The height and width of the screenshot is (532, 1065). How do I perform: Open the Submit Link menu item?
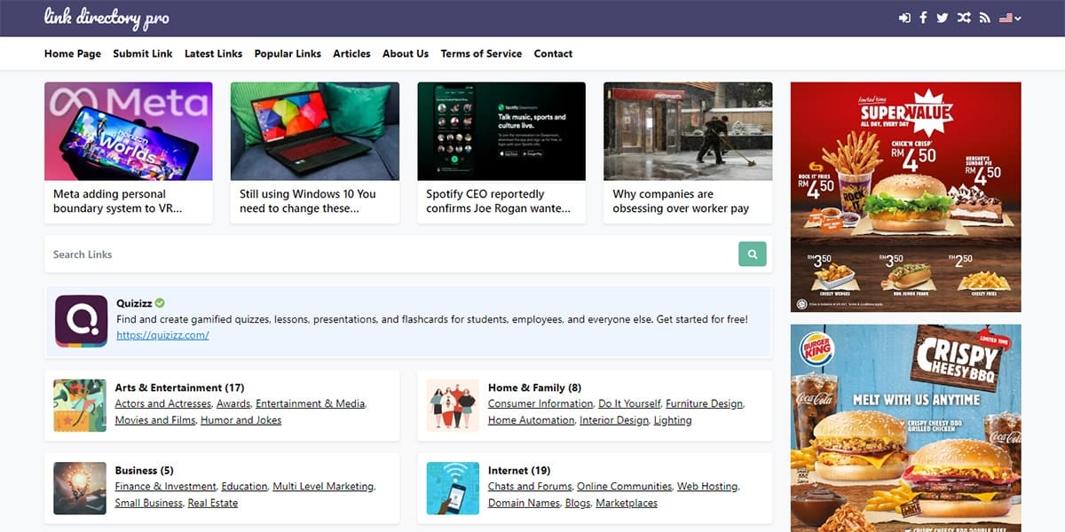pos(143,53)
